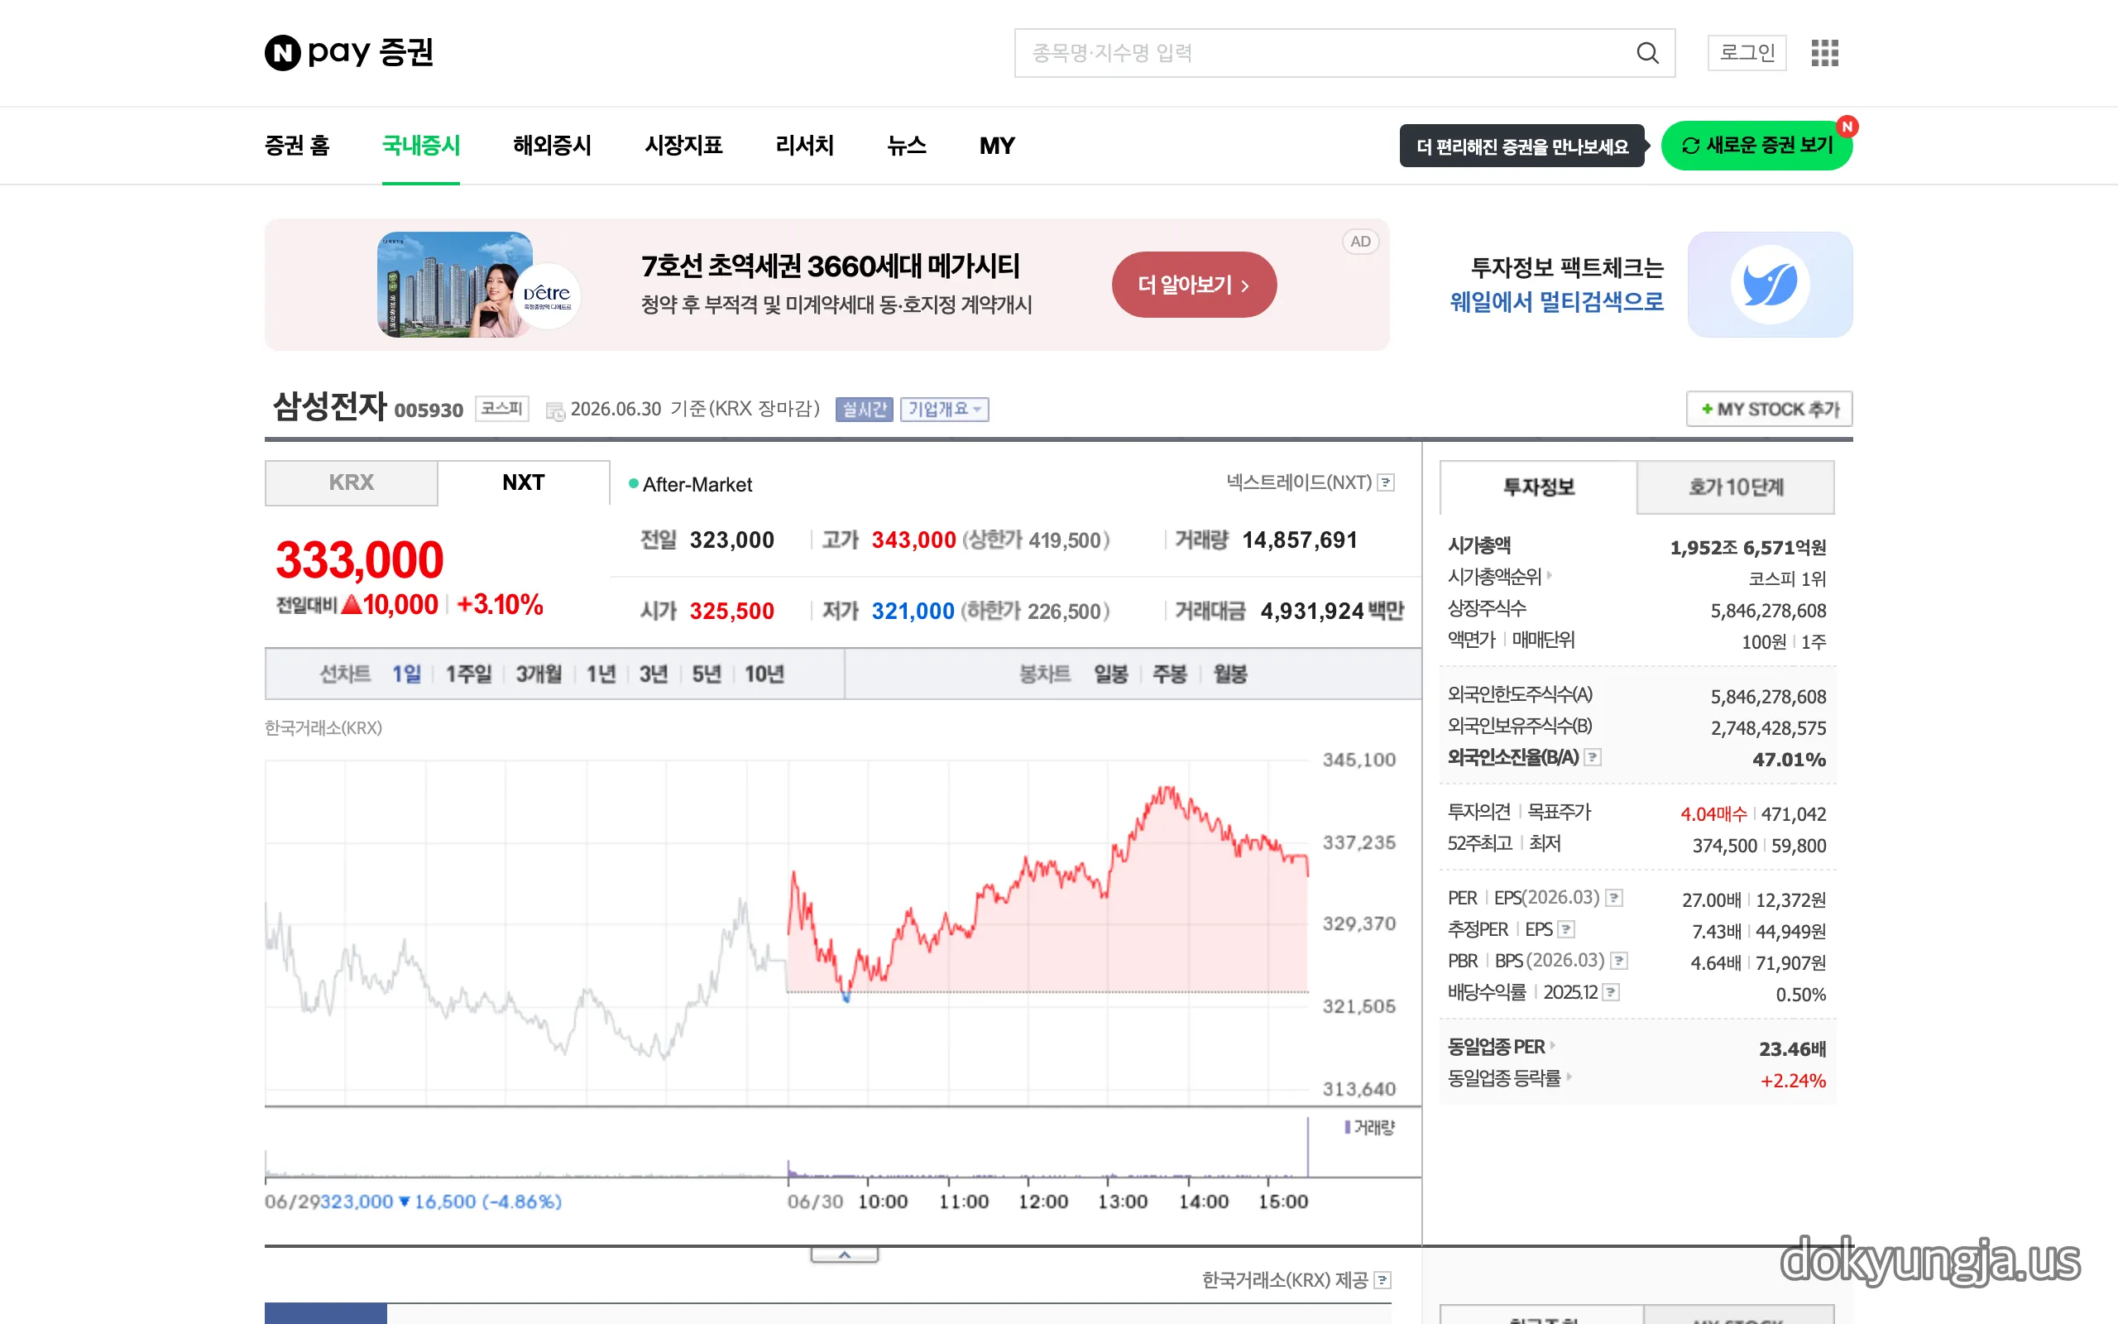
Task: Select 1년 line chart range
Action: pyautogui.click(x=601, y=674)
